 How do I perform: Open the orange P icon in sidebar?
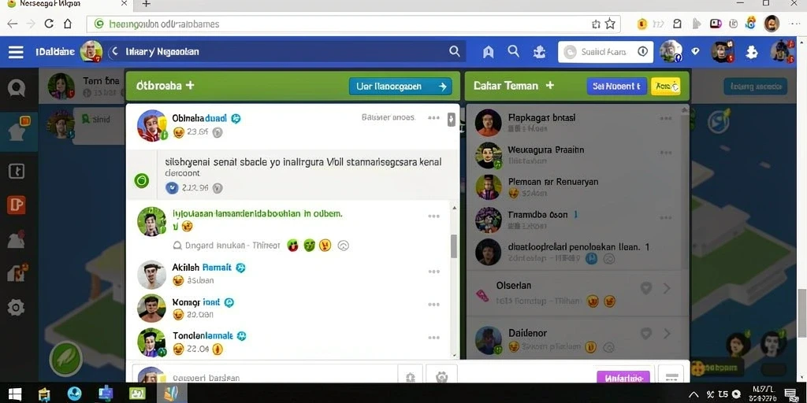(x=16, y=205)
